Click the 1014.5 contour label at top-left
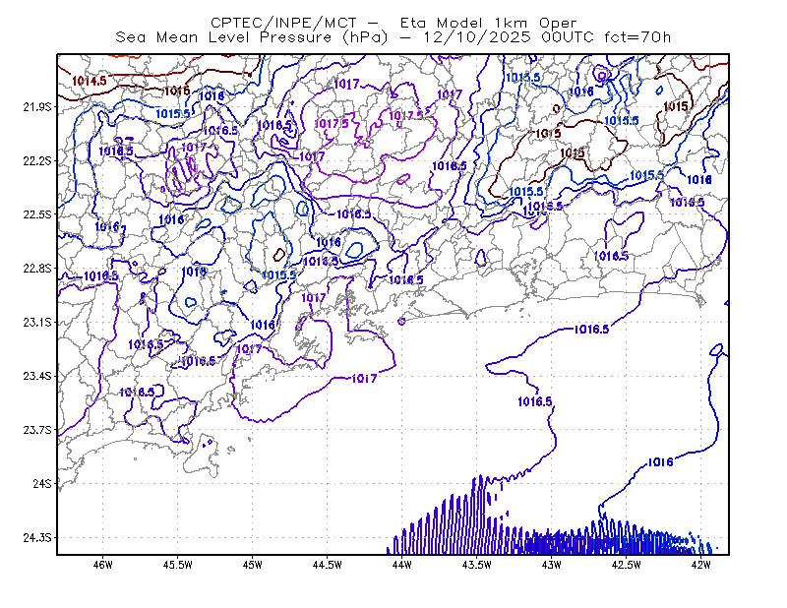787x608 pixels. (x=90, y=81)
